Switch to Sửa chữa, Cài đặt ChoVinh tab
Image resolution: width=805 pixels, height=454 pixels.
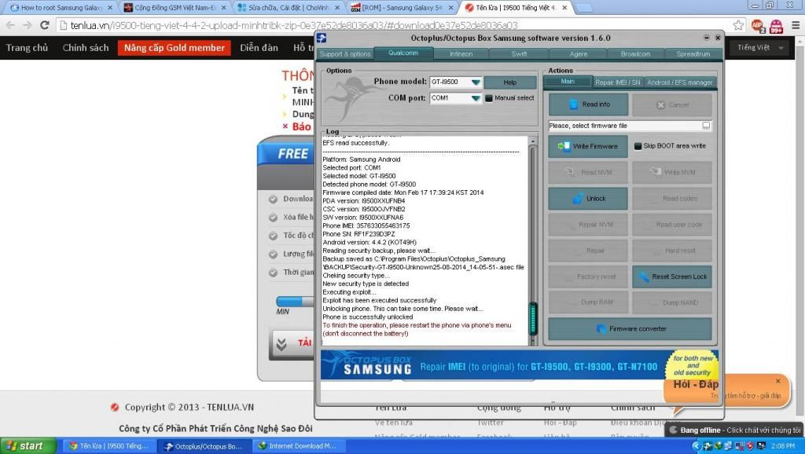[x=288, y=8]
